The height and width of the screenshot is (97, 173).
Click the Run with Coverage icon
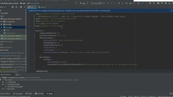pos(123,3)
